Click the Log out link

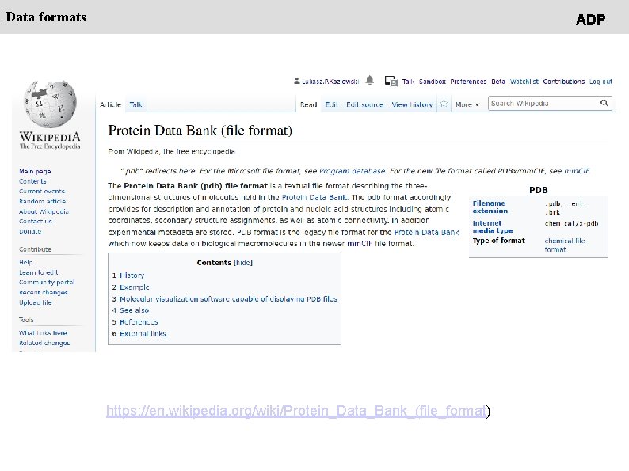tap(601, 82)
